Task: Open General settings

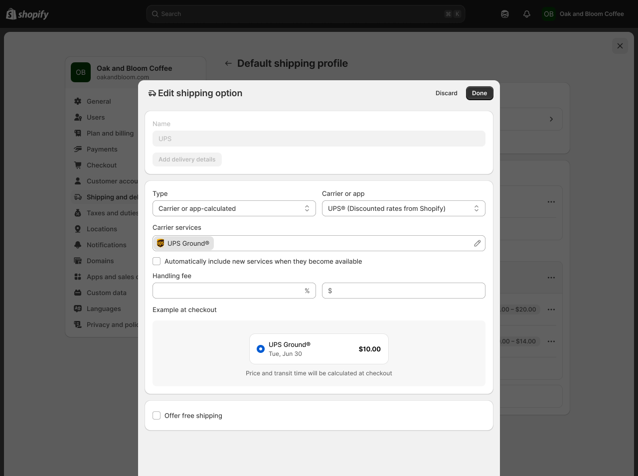Action: click(x=99, y=101)
